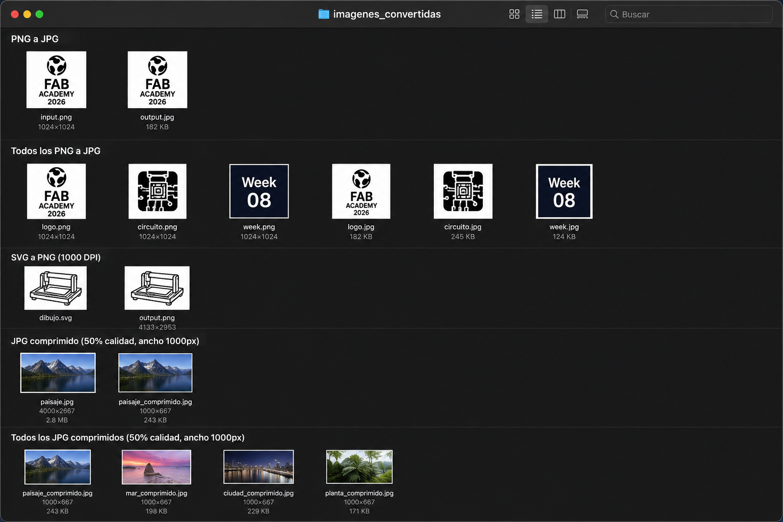This screenshot has height=522, width=783.
Task: Select week.png thumbnail
Action: (259, 191)
